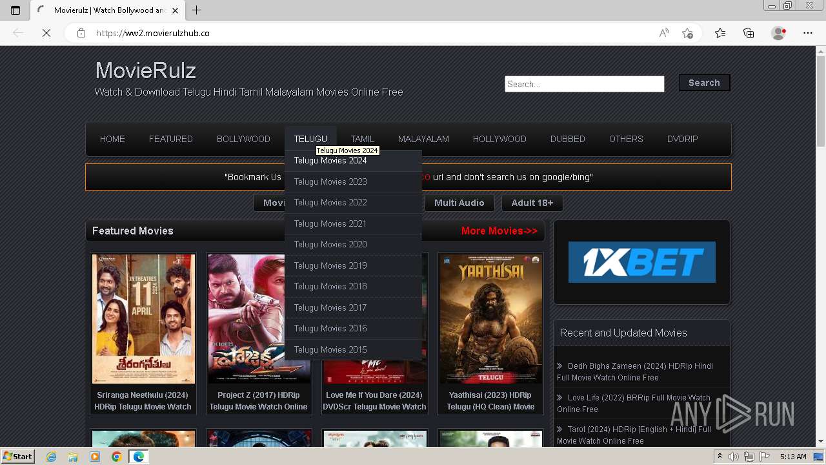Show hidden system tray icons
This screenshot has width=826, height=465.
720,457
